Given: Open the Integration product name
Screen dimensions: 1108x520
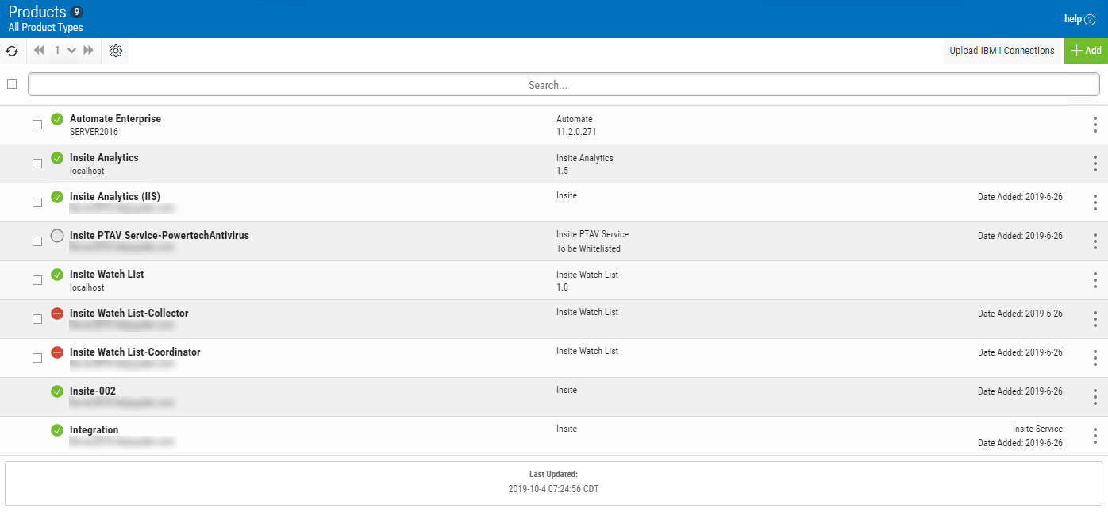Looking at the screenshot, I should pos(94,430).
